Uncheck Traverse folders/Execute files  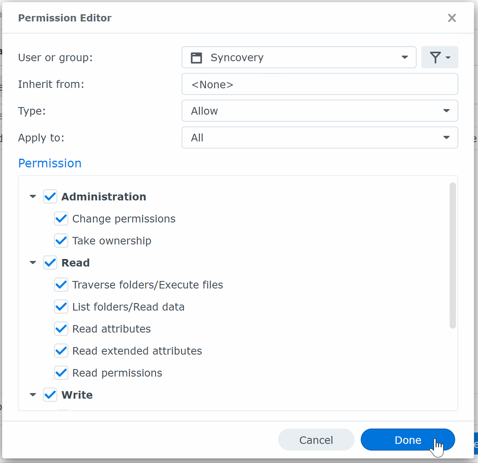click(x=61, y=285)
